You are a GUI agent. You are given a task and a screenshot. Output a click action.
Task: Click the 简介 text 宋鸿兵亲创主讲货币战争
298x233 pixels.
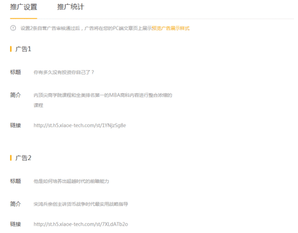click(81, 204)
